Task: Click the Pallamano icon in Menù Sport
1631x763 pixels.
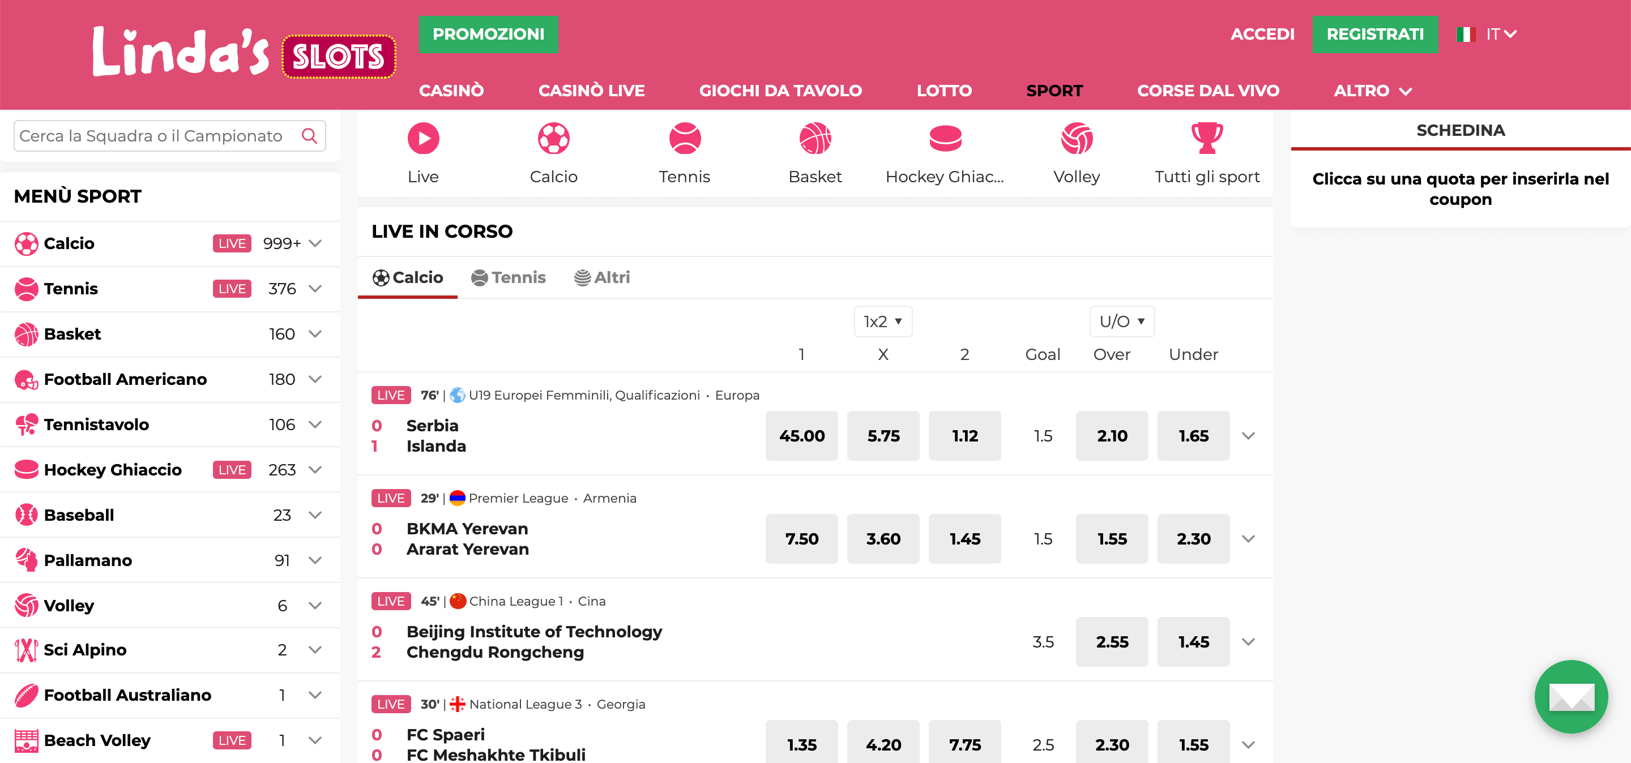Action: coord(27,560)
